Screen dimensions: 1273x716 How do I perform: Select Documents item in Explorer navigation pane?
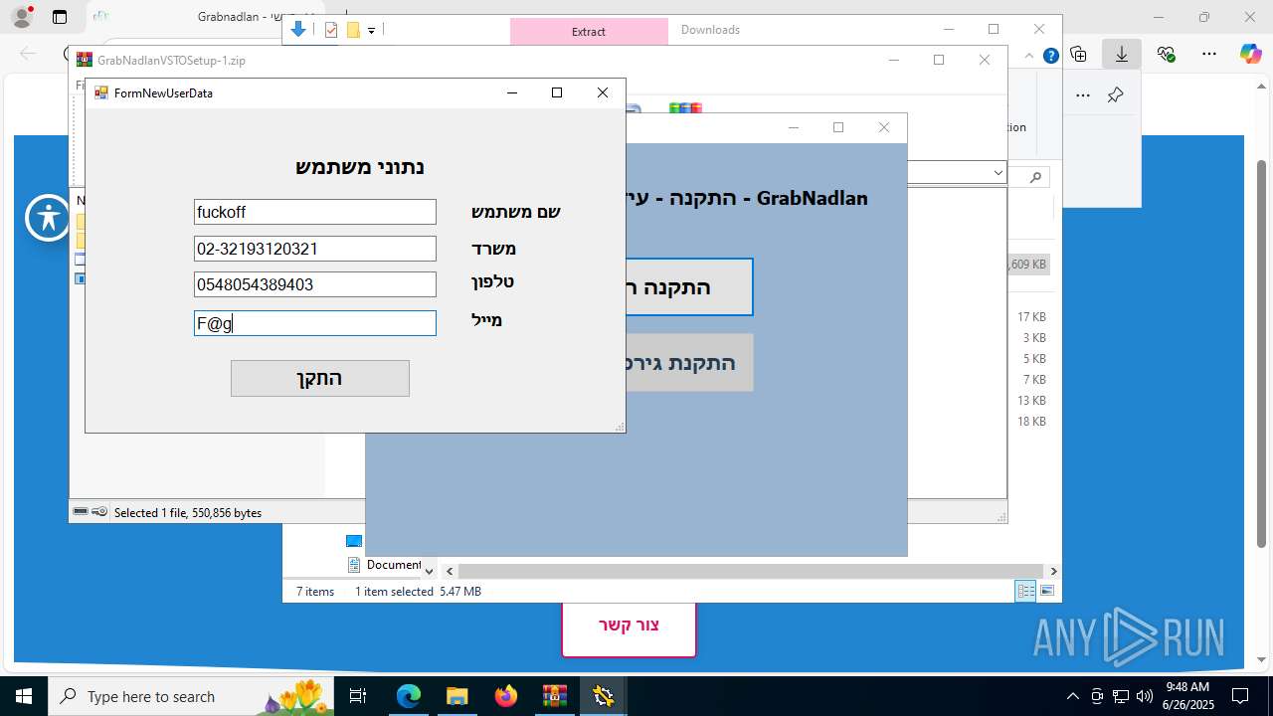click(x=384, y=564)
